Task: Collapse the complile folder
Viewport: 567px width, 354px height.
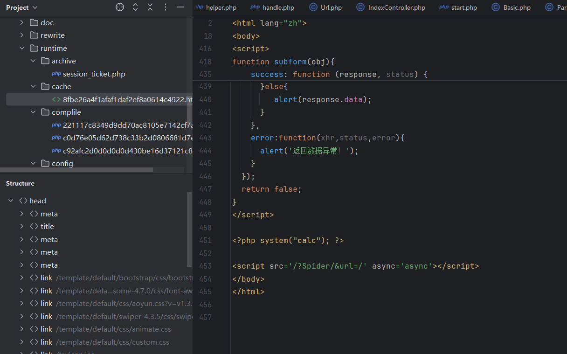Action: 33,112
